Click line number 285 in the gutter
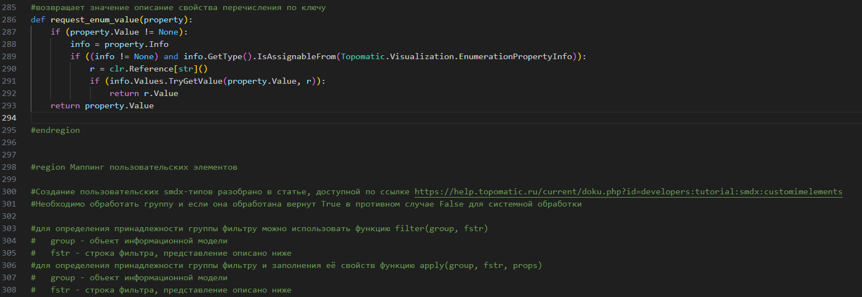Screen dimensions: 862x297 pos(10,8)
